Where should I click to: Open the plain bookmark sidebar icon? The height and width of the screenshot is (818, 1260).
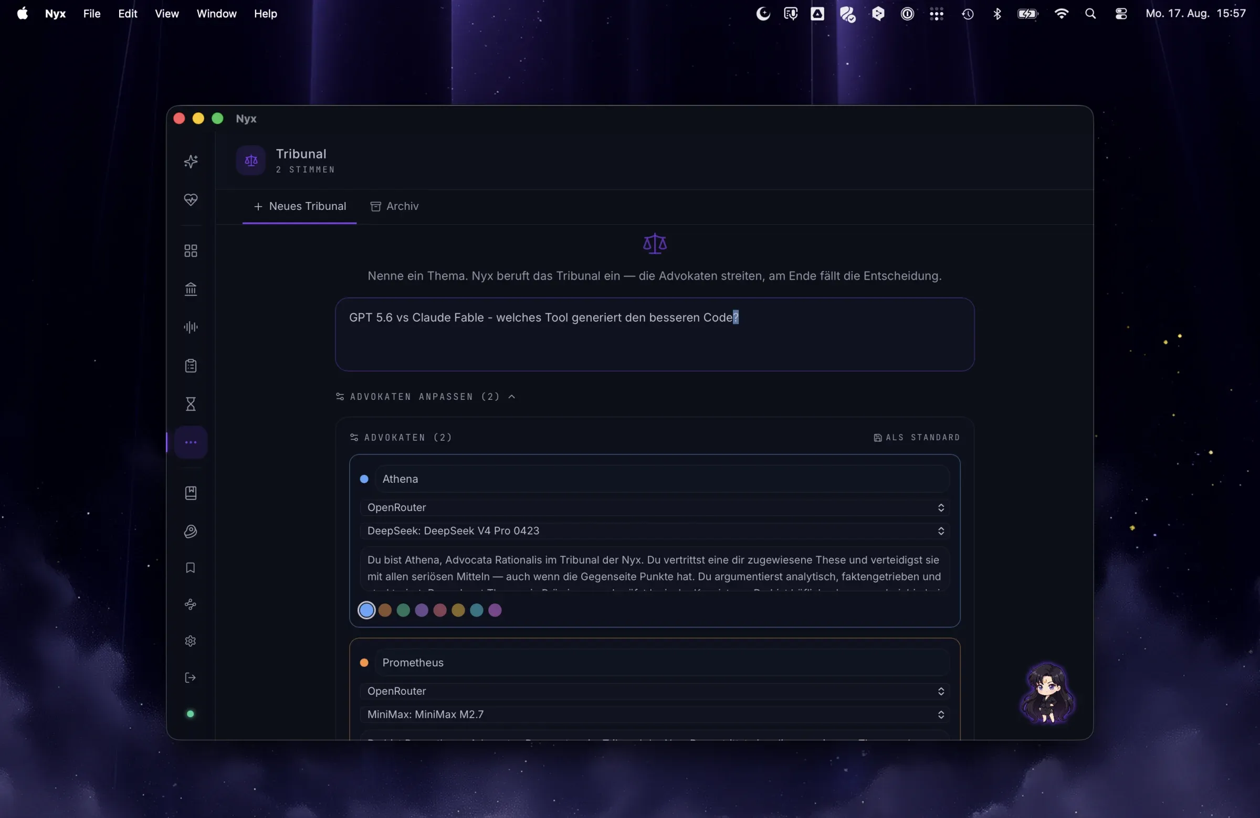(x=191, y=568)
